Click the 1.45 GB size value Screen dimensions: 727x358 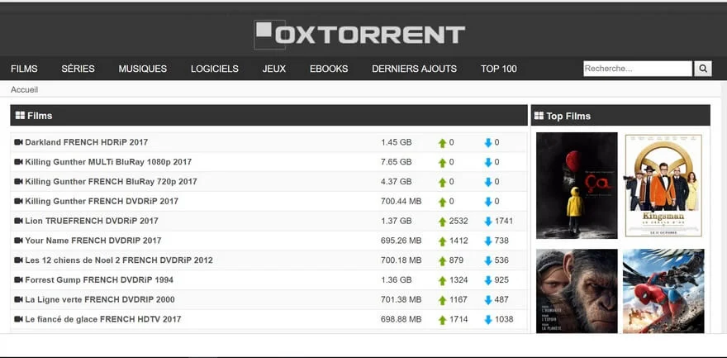(x=397, y=142)
